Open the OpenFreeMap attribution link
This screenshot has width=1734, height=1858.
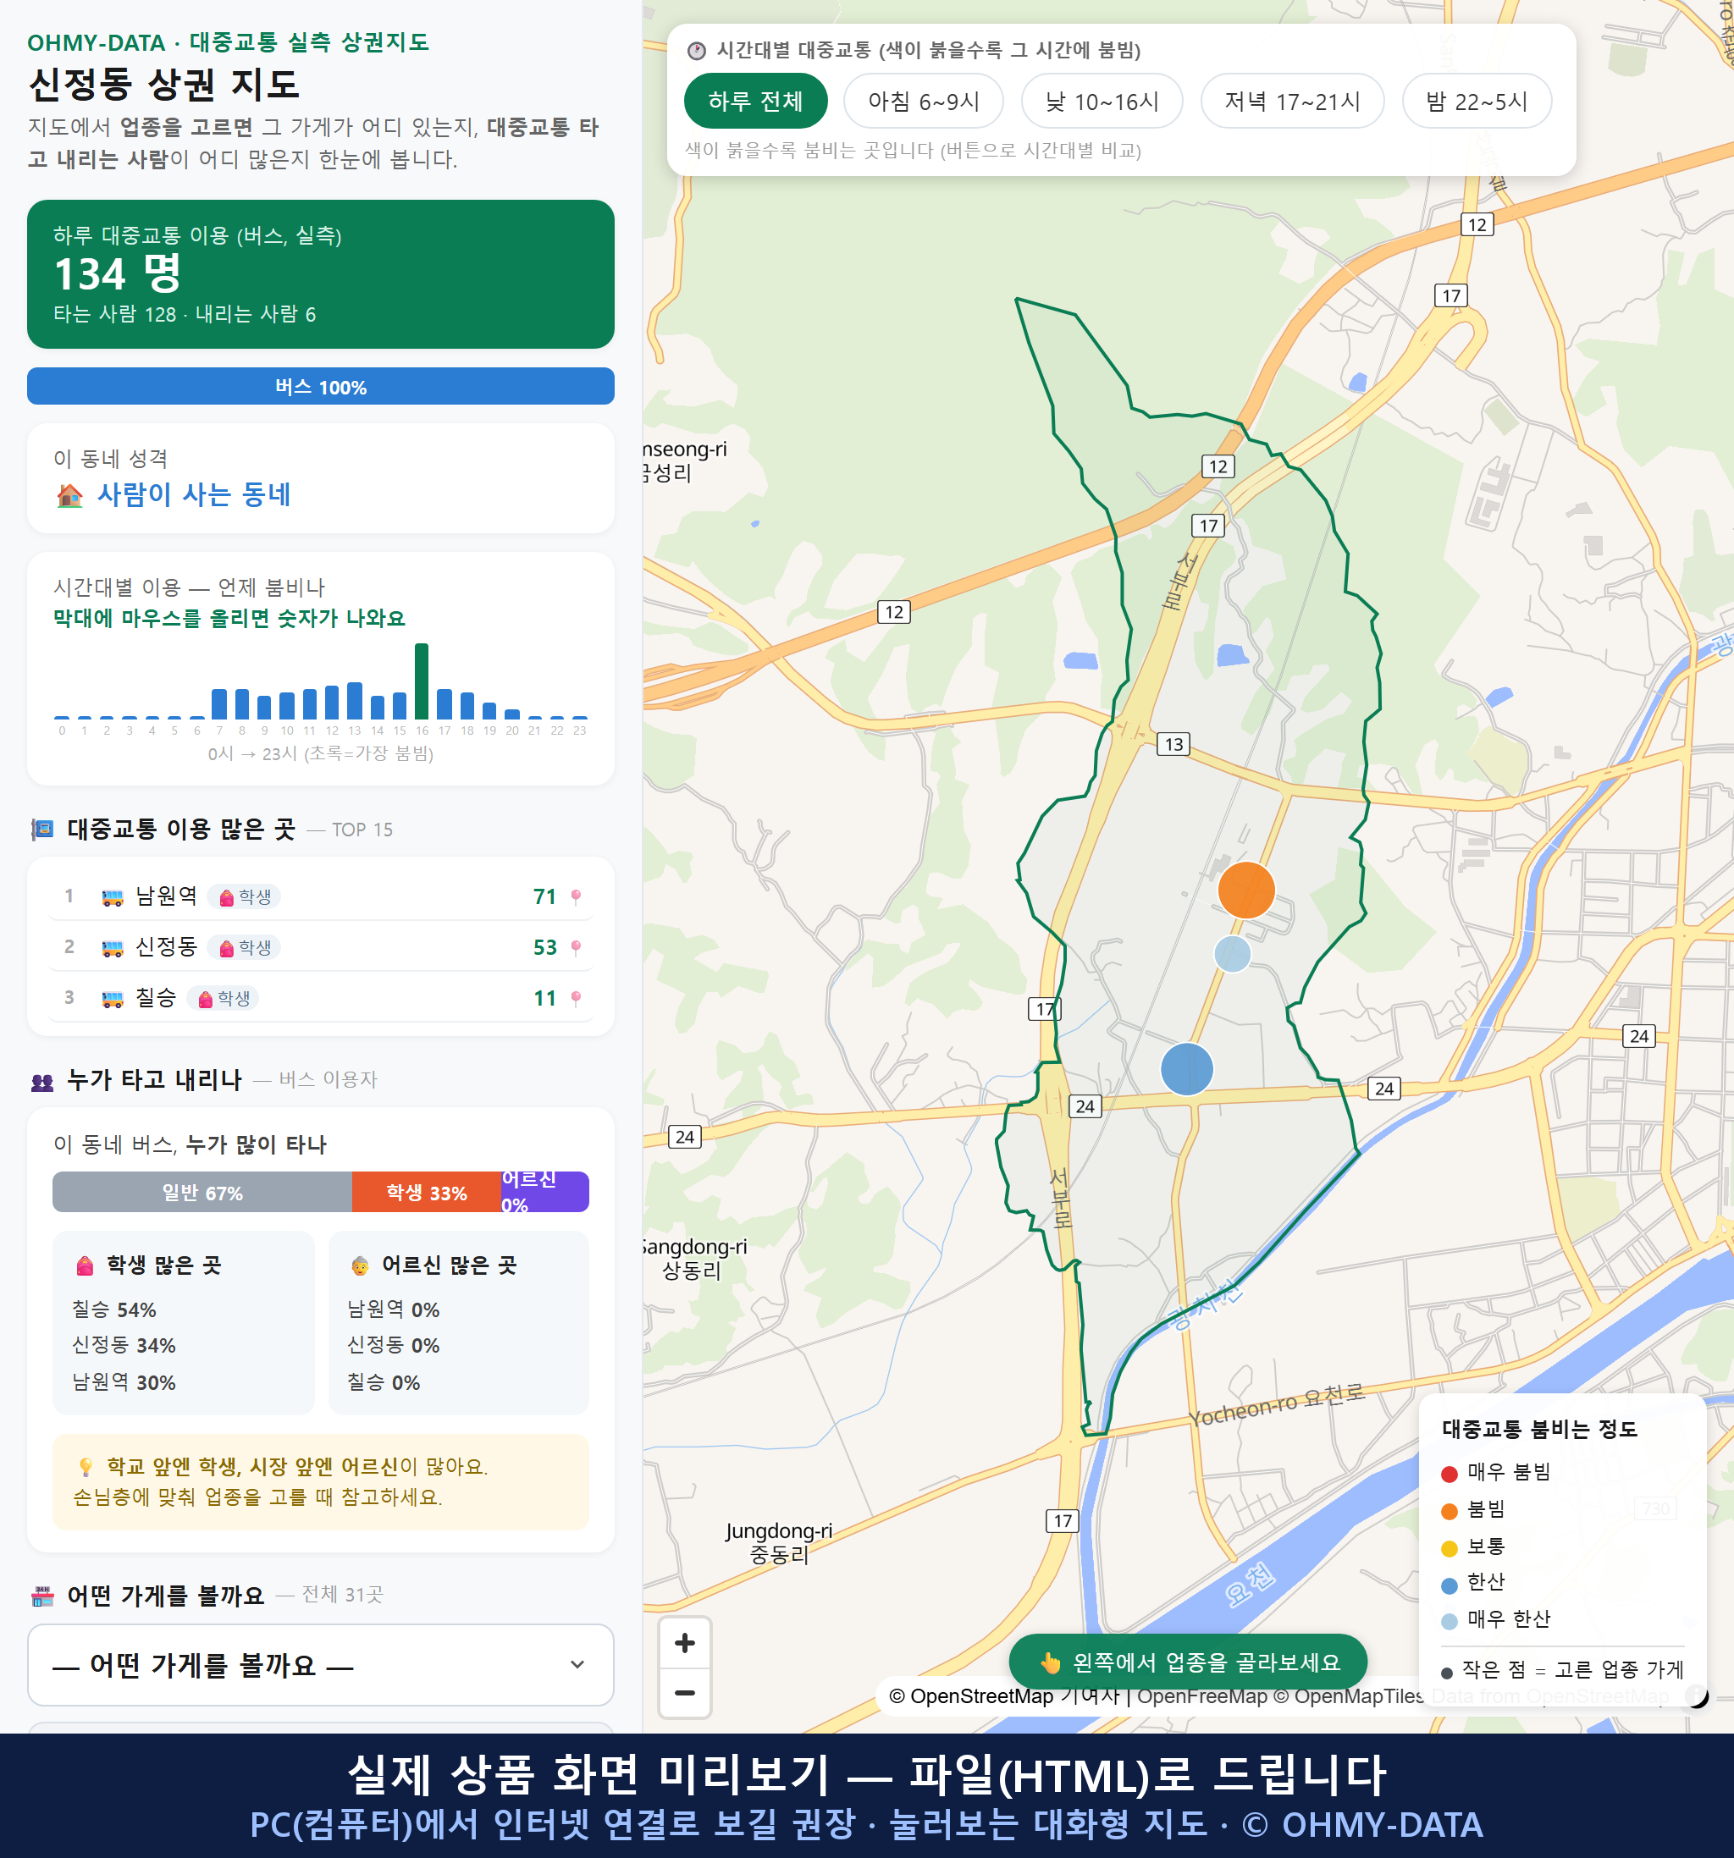[1202, 1696]
